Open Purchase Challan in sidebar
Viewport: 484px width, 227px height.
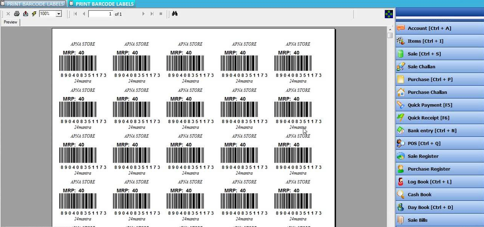click(440, 92)
